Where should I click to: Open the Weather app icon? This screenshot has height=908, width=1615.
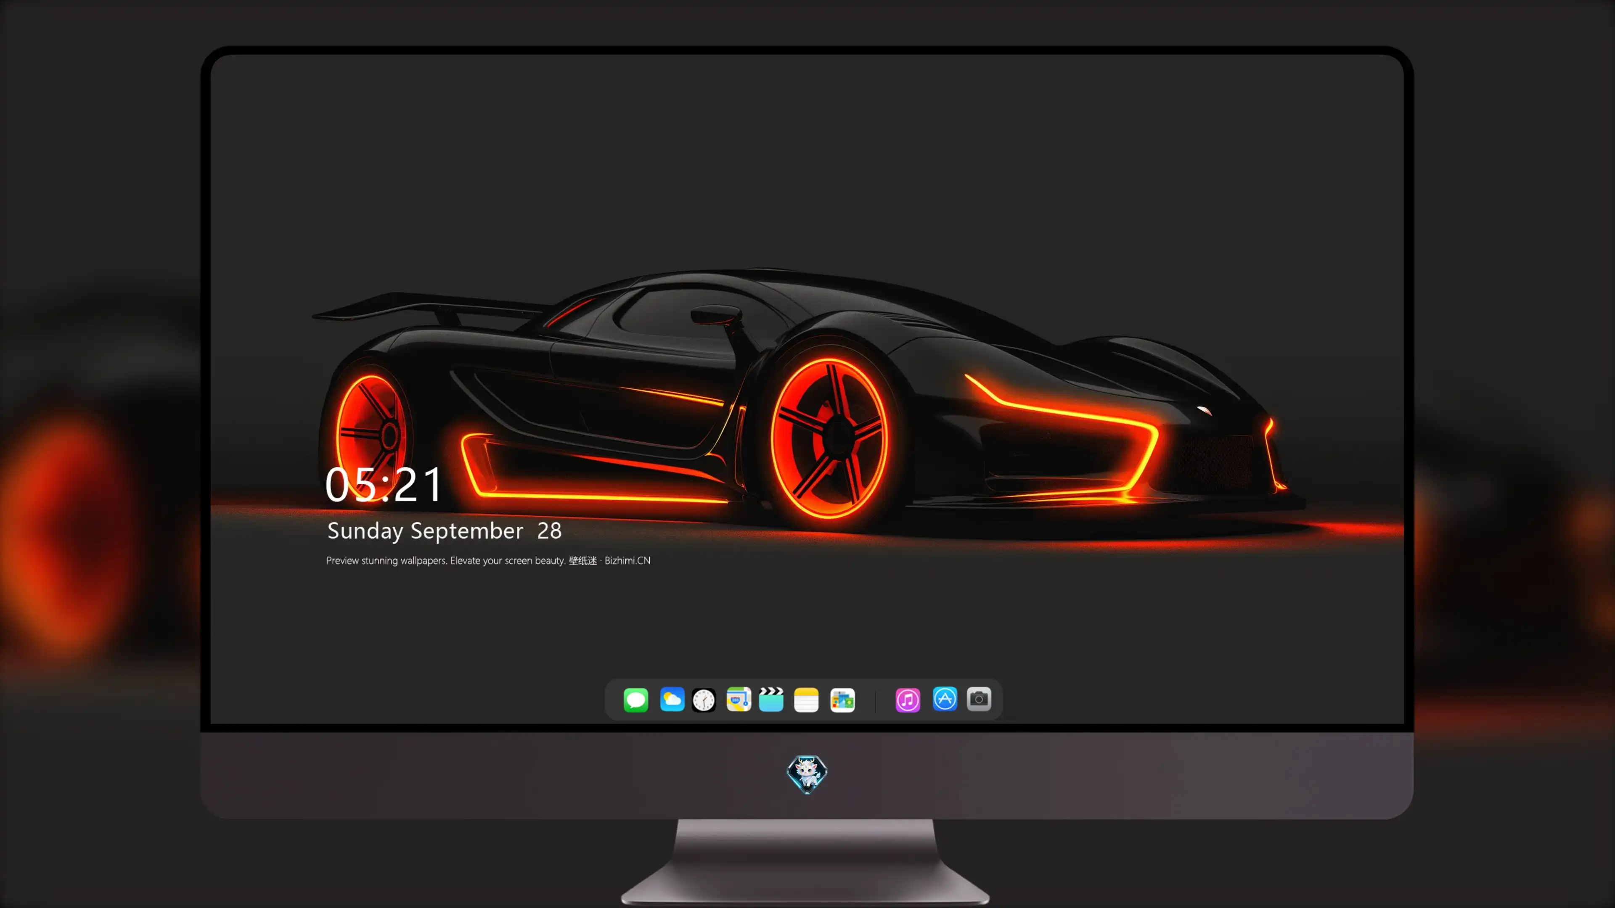(672, 699)
